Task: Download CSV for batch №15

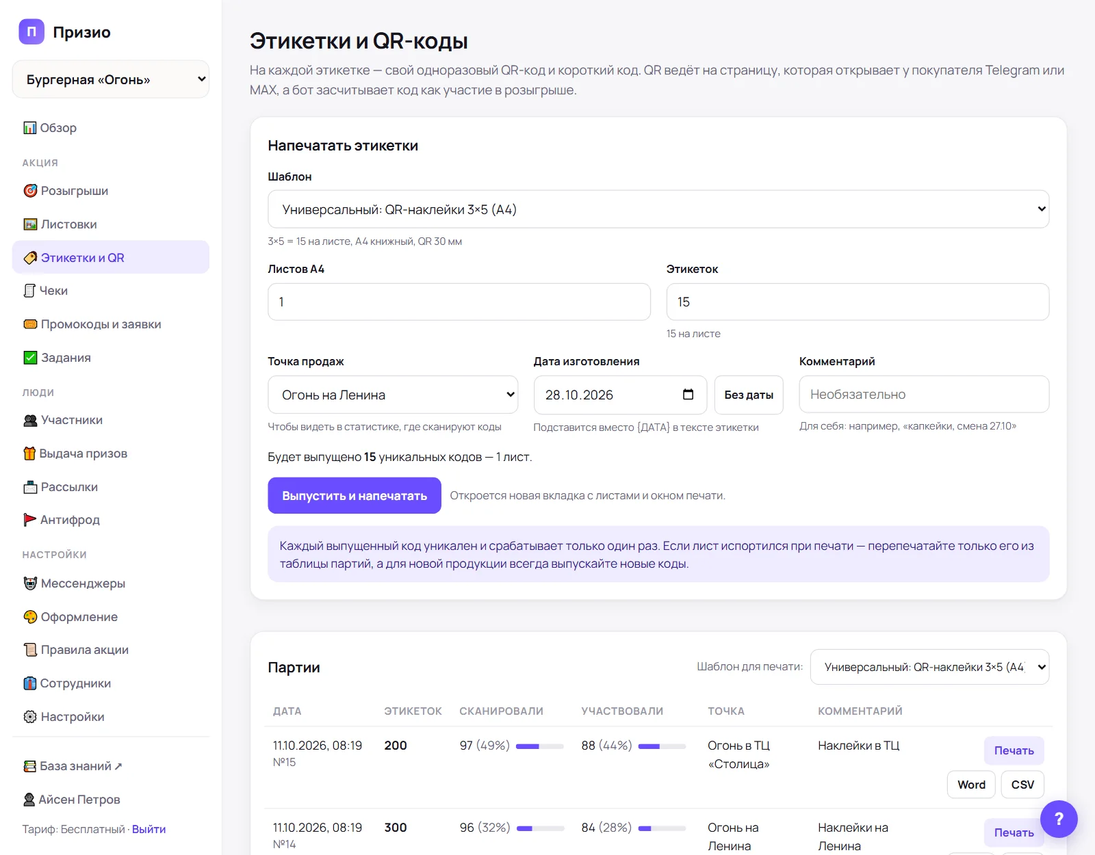Action: click(x=1022, y=785)
